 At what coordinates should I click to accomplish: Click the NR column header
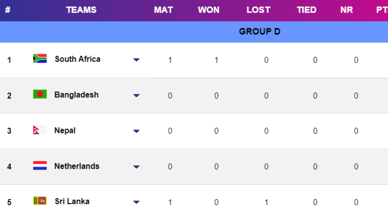click(x=347, y=10)
